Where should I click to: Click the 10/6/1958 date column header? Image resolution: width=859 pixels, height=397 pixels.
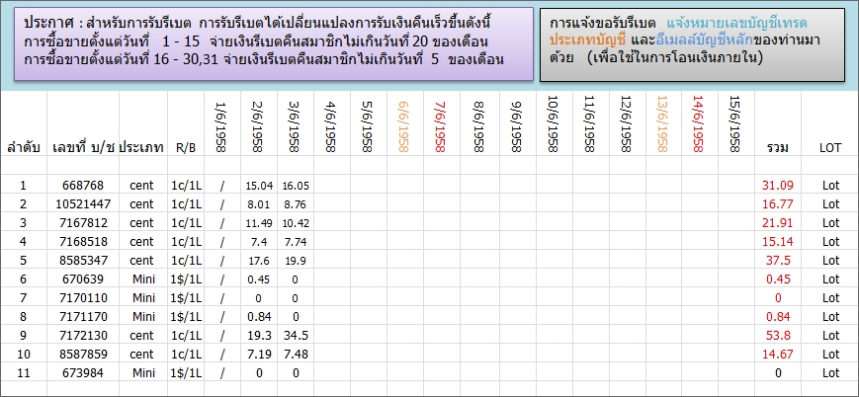[x=555, y=124]
